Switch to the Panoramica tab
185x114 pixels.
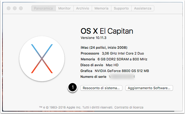click(x=44, y=8)
